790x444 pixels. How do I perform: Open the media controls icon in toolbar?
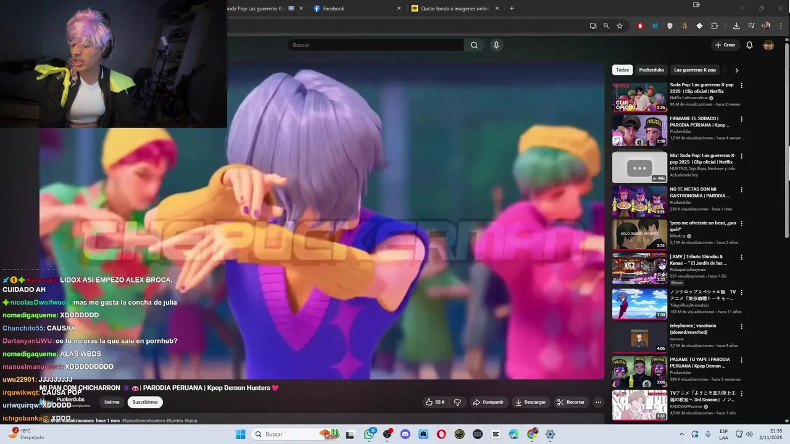[x=751, y=26]
